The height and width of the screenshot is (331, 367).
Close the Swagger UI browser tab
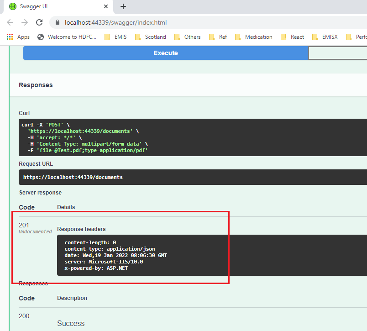coord(106,7)
